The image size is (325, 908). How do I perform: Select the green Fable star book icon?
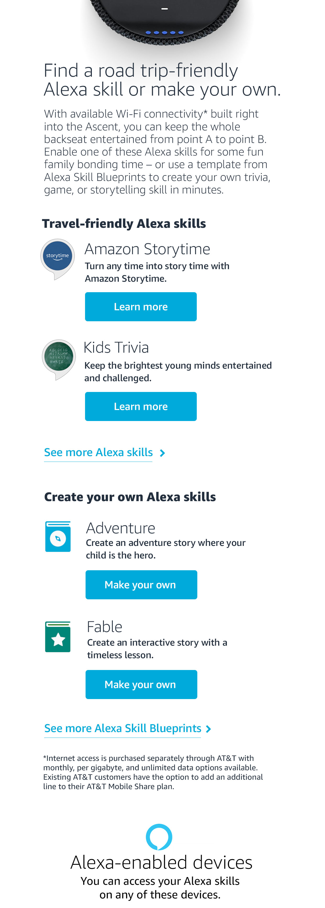point(58,636)
